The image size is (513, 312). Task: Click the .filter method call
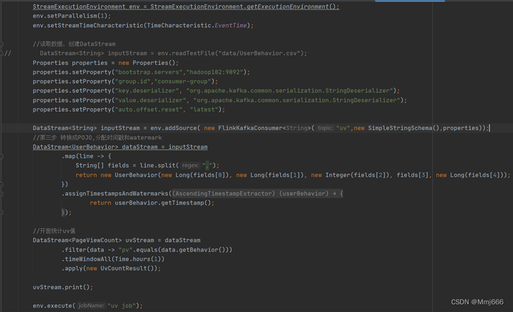[x=74, y=250]
